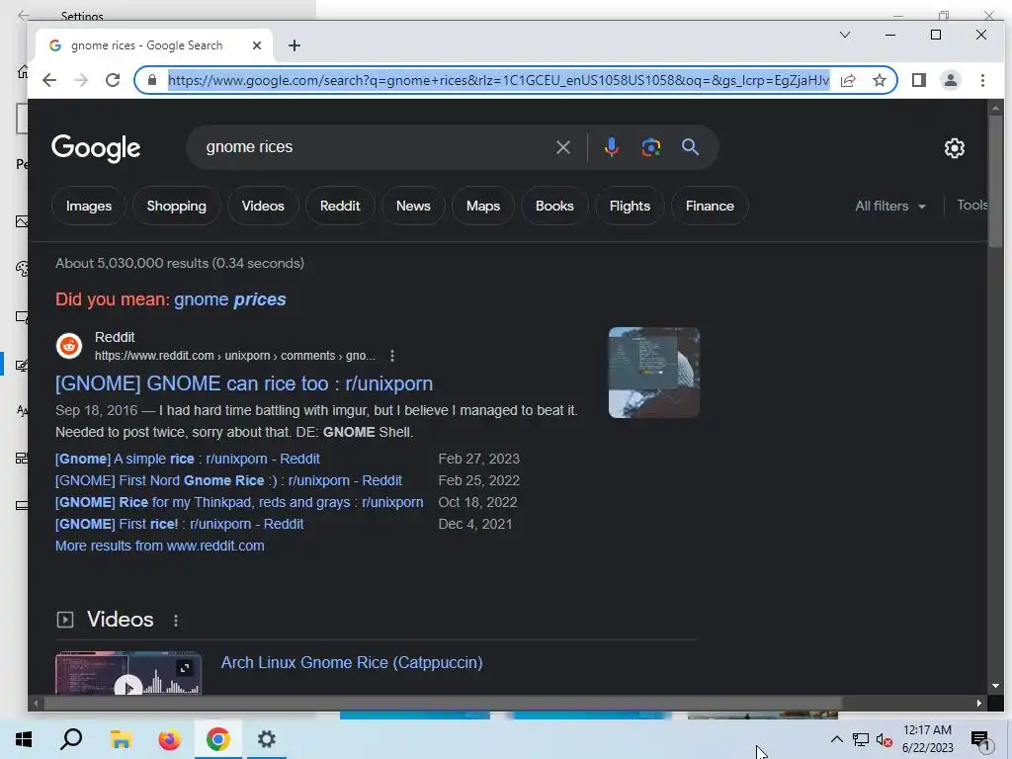The height and width of the screenshot is (759, 1012).
Task: Click the muted volume icon in tray
Action: tap(884, 739)
